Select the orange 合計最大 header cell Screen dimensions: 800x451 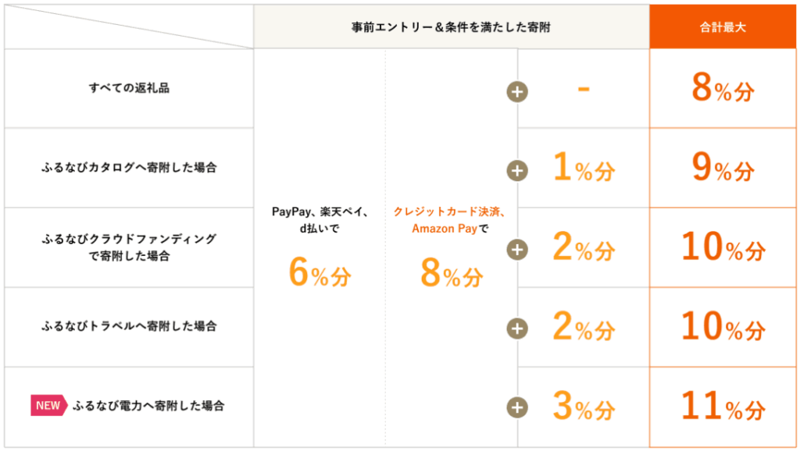tap(723, 27)
